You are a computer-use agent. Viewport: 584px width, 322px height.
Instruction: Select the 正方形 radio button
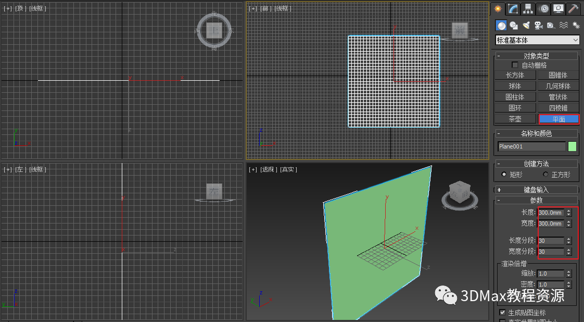[x=545, y=174]
